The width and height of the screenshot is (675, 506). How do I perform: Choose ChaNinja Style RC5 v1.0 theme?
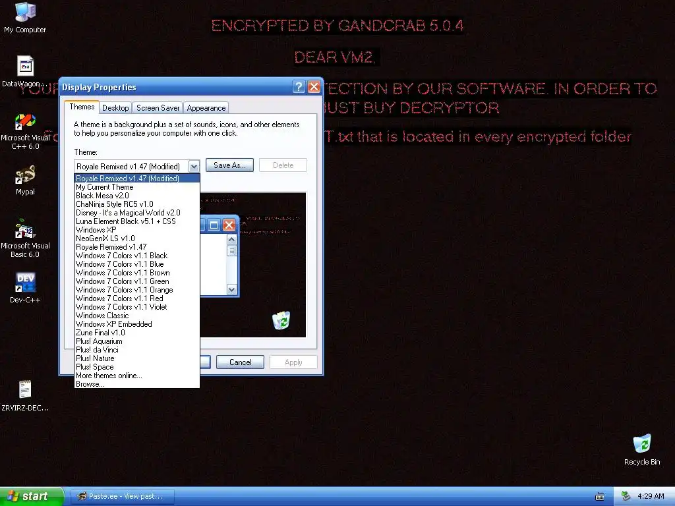point(137,204)
